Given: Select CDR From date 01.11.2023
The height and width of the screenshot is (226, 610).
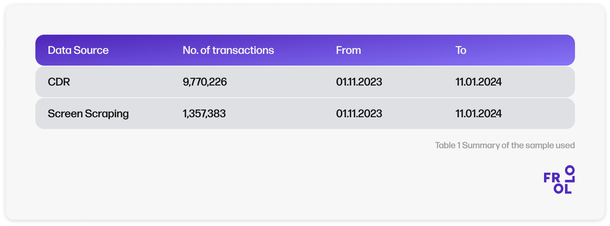Looking at the screenshot, I should (359, 82).
